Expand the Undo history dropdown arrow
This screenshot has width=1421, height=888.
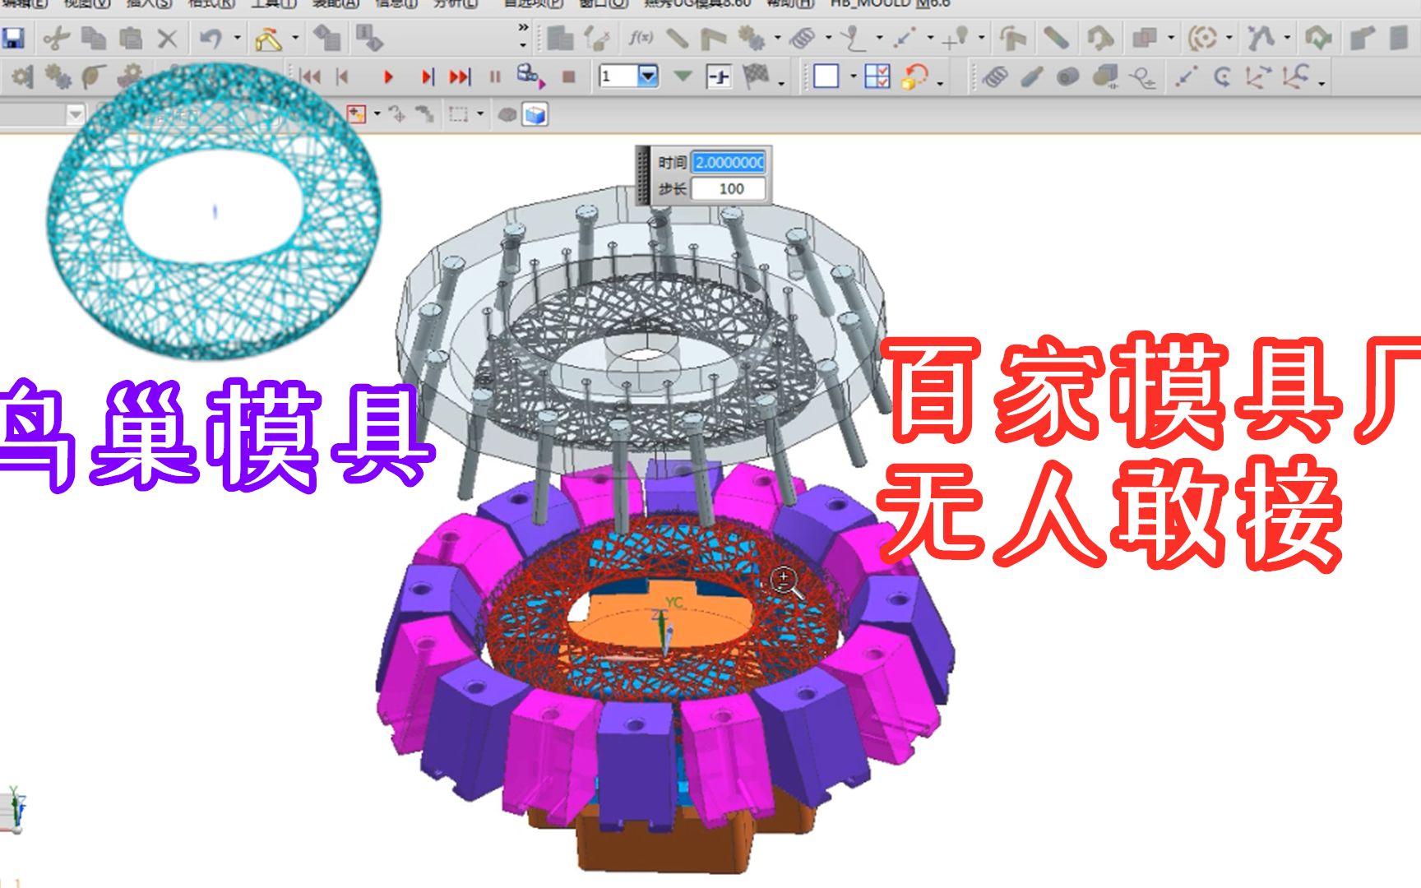pyautogui.click(x=237, y=37)
